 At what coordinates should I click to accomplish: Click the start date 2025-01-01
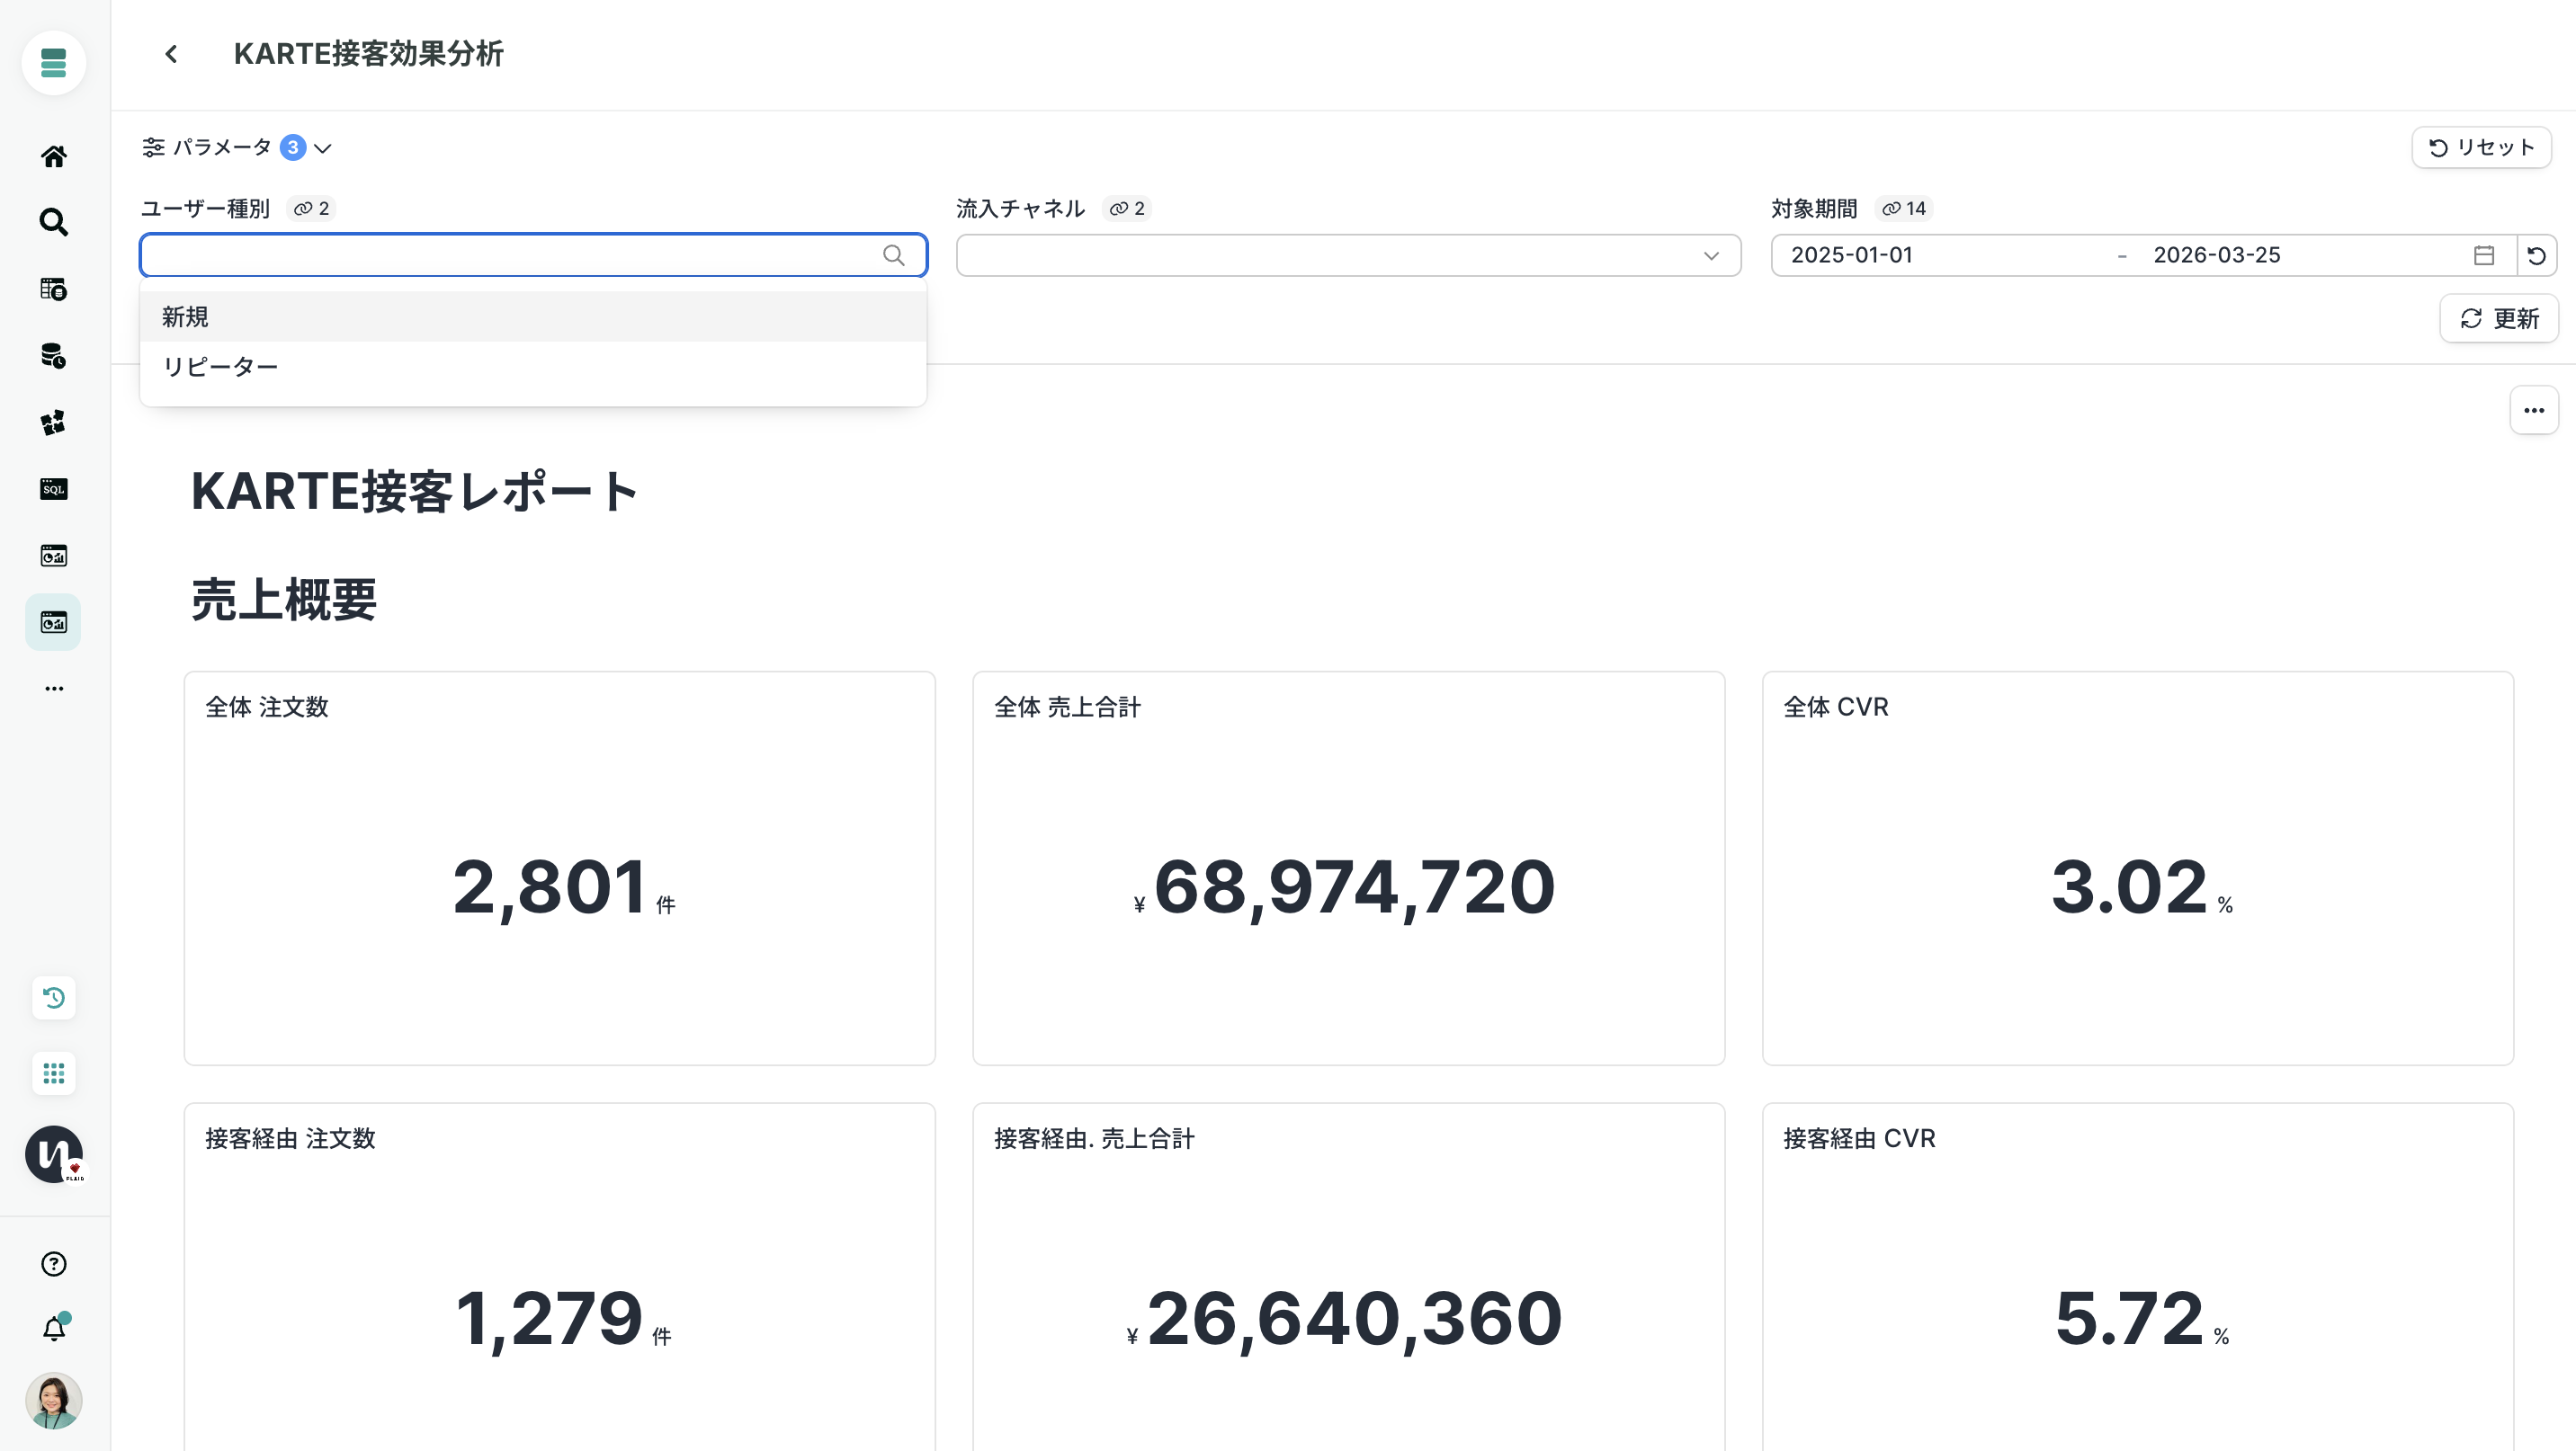[x=1852, y=256]
